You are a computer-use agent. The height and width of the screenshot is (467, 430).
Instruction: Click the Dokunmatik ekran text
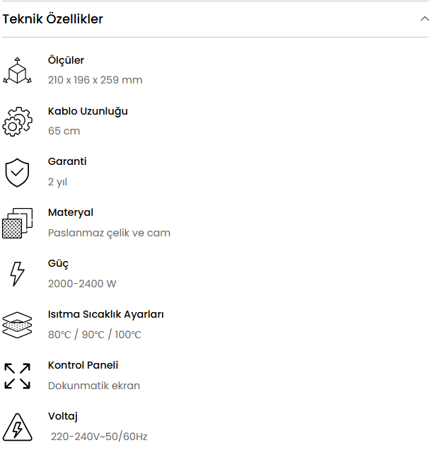(94, 386)
